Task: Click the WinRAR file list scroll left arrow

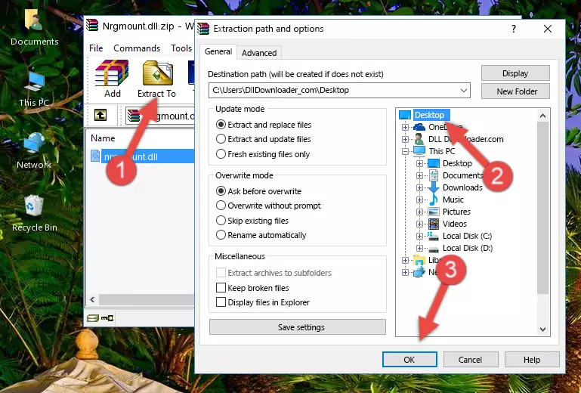Action: coord(93,299)
